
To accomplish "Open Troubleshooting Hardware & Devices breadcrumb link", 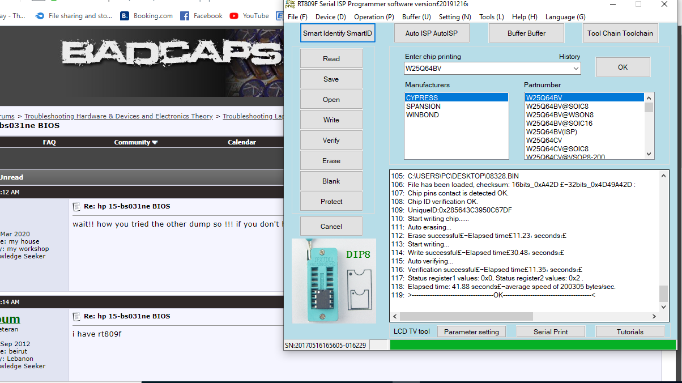I will click(x=118, y=116).
